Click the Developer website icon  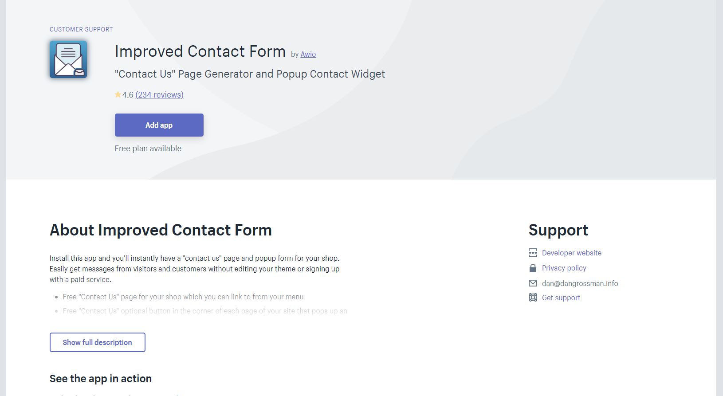point(533,253)
